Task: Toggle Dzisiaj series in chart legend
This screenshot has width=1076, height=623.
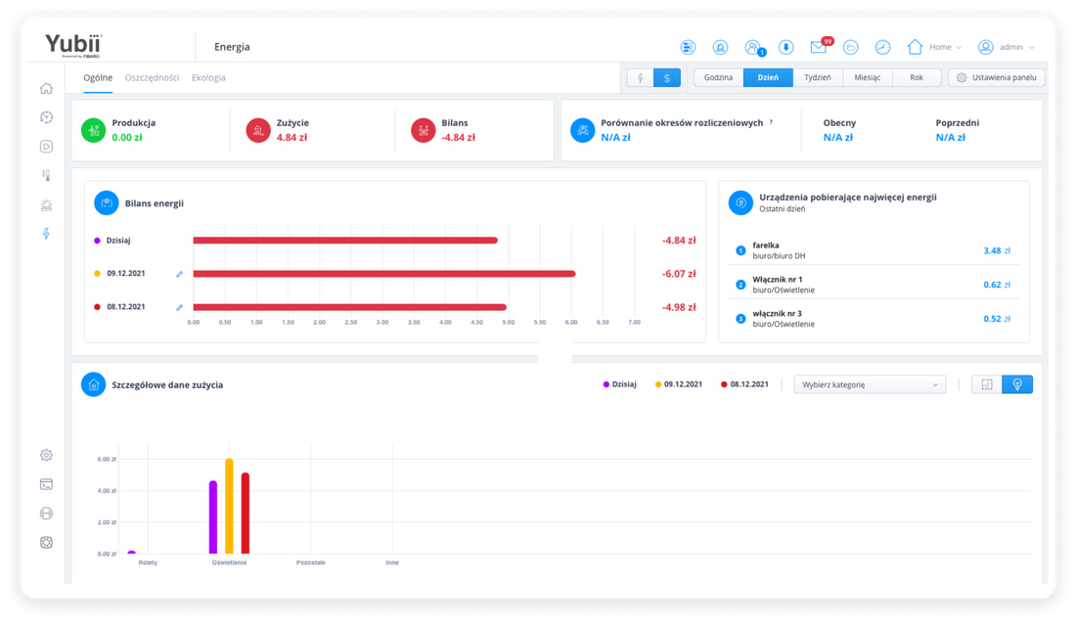Action: [619, 384]
